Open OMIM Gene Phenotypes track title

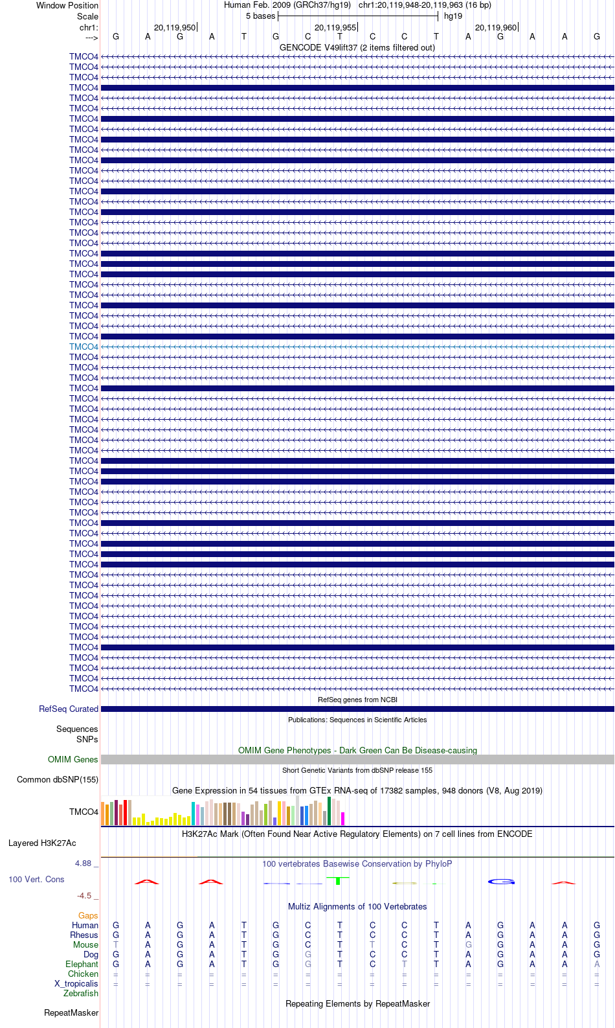coord(357,750)
